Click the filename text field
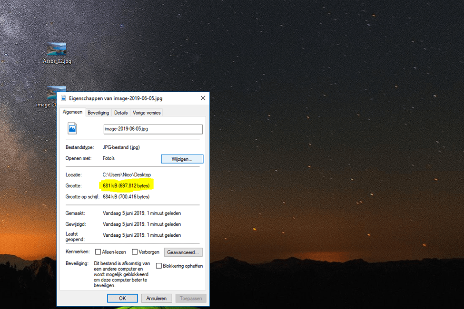Image resolution: width=464 pixels, height=309 pixels. pos(153,129)
